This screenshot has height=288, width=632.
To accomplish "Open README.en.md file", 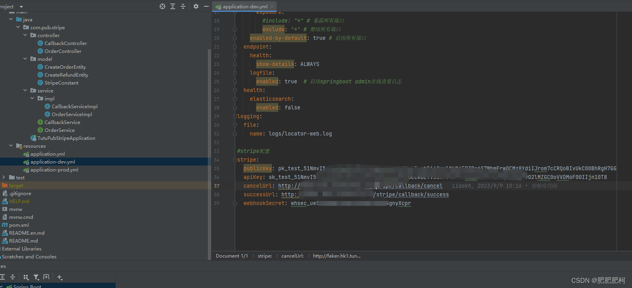I will pyautogui.click(x=26, y=233).
